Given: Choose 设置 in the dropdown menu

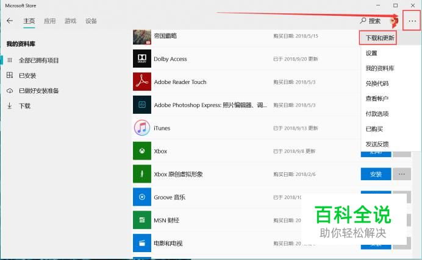Looking at the screenshot, I should [371, 53].
